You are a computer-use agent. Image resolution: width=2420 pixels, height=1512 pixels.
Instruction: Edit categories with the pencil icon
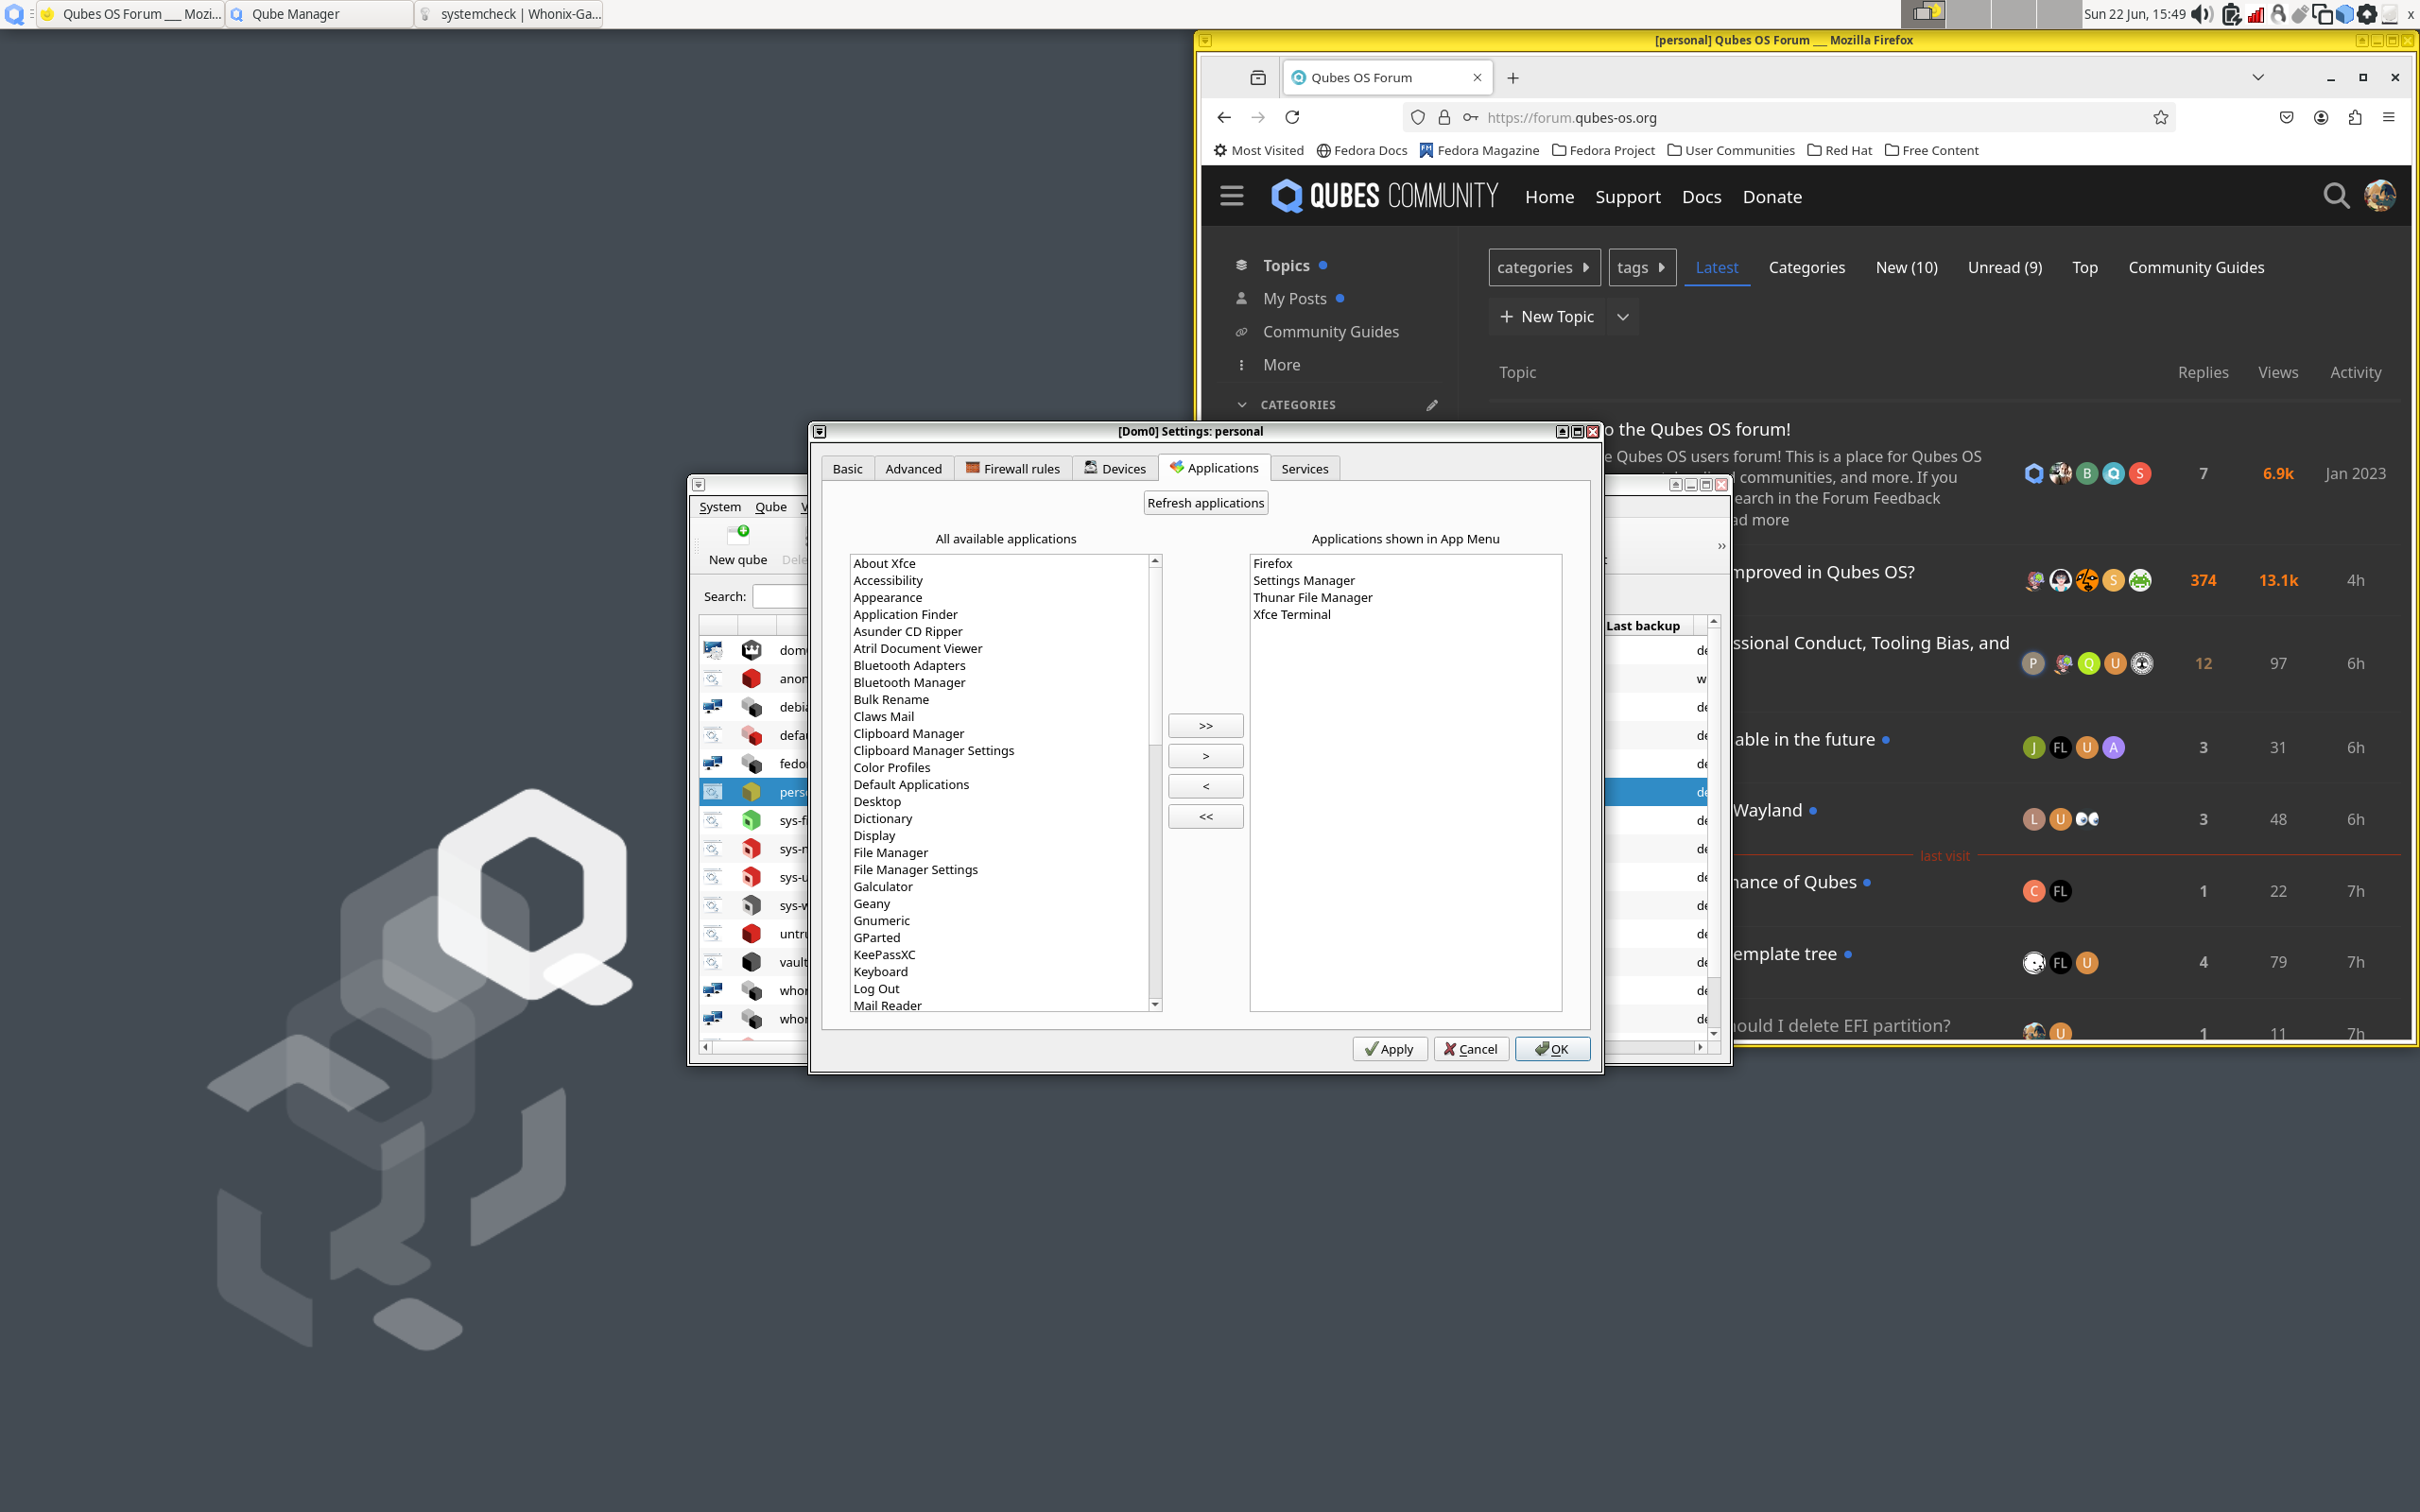pos(1432,405)
